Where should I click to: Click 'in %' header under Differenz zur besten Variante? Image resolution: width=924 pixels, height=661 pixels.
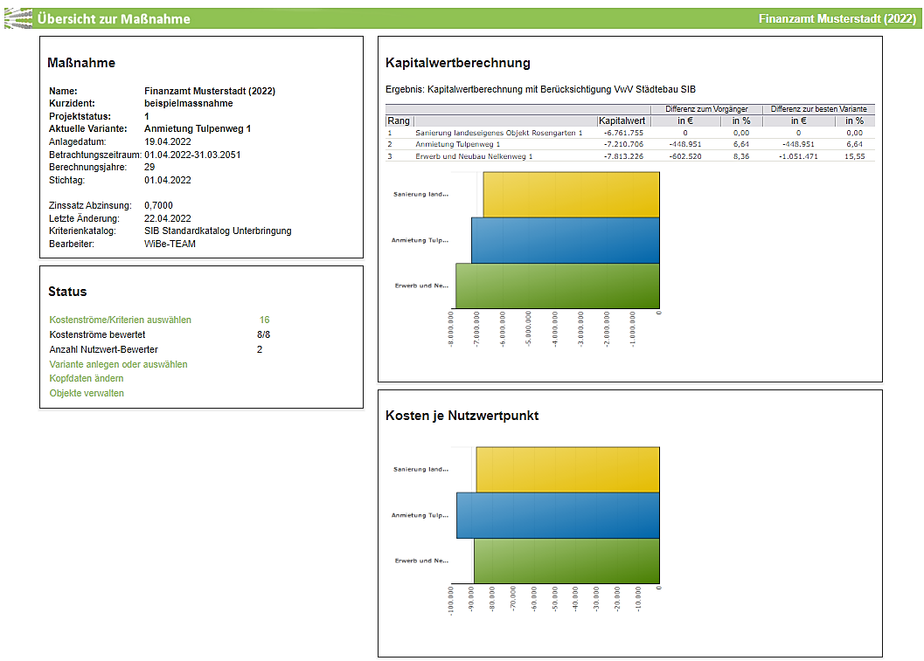click(853, 120)
